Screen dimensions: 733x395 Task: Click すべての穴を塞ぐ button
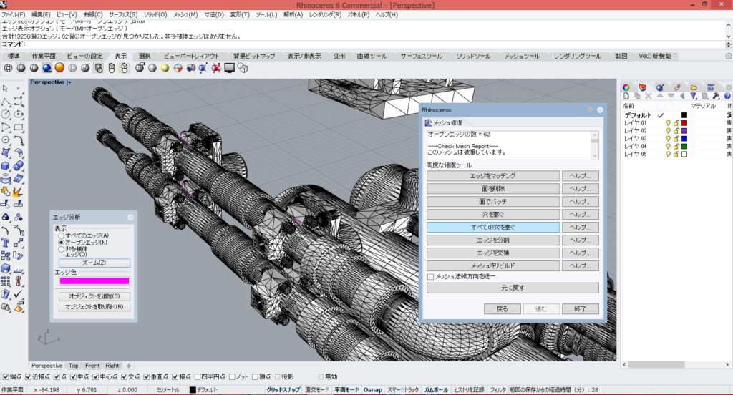point(493,227)
